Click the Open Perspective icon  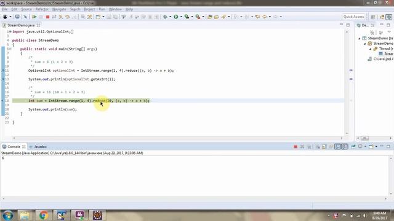pos(372,17)
